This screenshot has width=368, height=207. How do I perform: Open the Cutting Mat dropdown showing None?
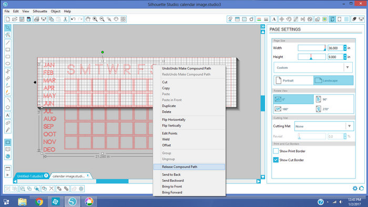[x=324, y=126]
